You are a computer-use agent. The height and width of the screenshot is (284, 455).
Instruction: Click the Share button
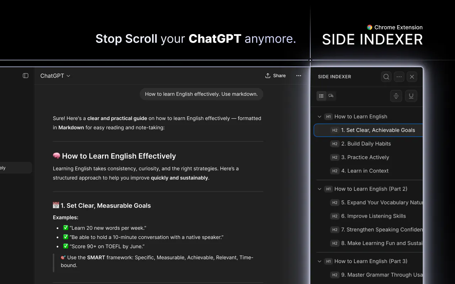[x=275, y=76]
